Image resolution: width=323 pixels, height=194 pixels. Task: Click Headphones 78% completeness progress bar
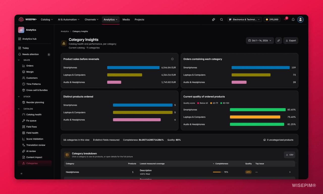(218, 172)
